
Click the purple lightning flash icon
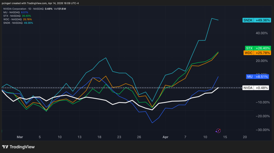click(218, 131)
